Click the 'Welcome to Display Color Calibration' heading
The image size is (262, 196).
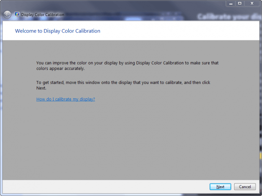coord(57,31)
